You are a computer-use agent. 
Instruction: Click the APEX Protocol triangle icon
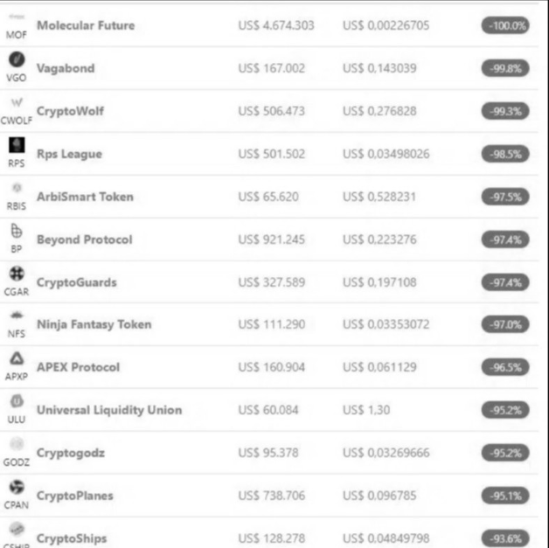pos(16,358)
